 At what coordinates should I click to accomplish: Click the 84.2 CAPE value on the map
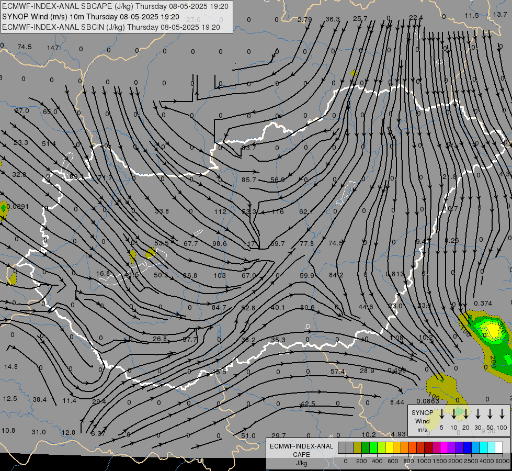336,275
